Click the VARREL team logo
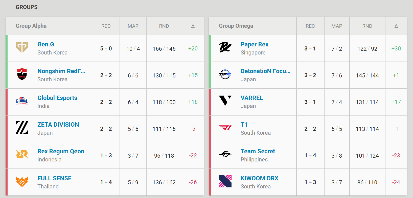Screen dimensions: 413x198 coord(225,101)
